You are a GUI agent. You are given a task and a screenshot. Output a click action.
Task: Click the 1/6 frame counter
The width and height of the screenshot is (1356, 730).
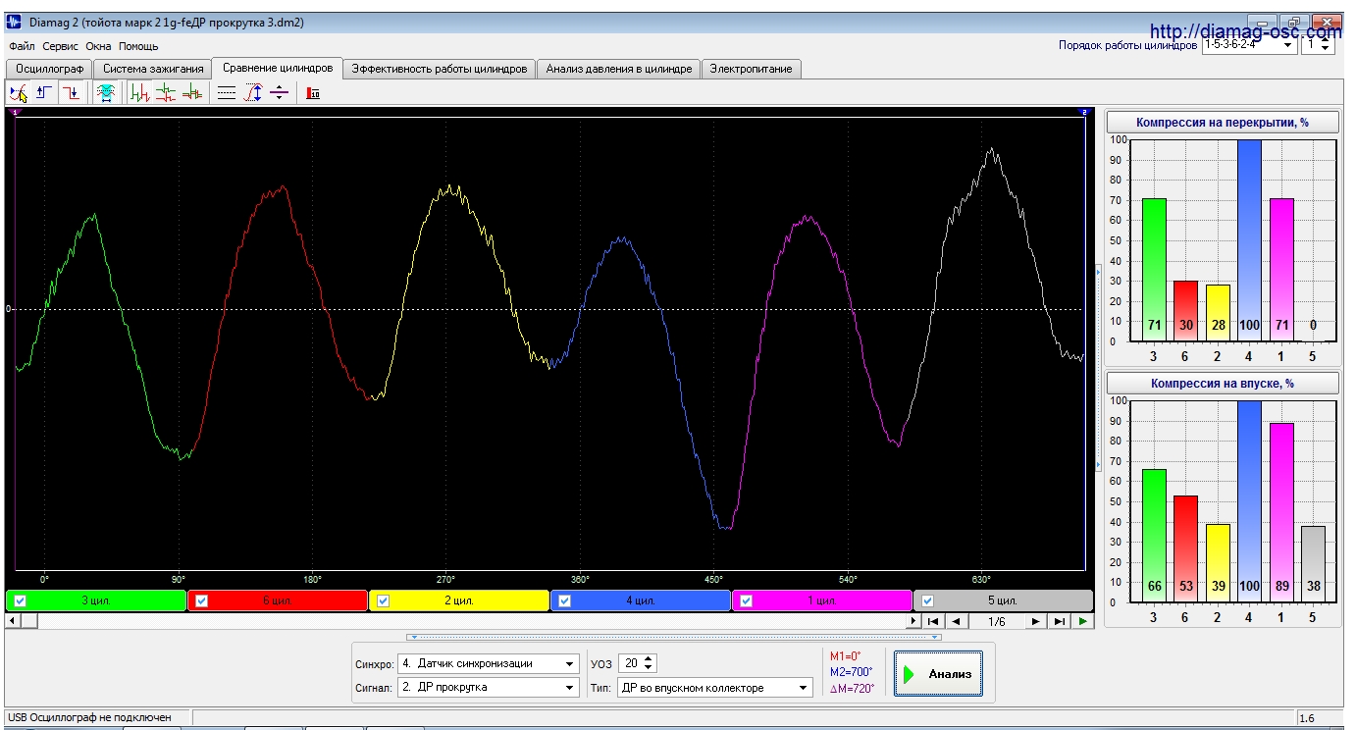click(996, 621)
